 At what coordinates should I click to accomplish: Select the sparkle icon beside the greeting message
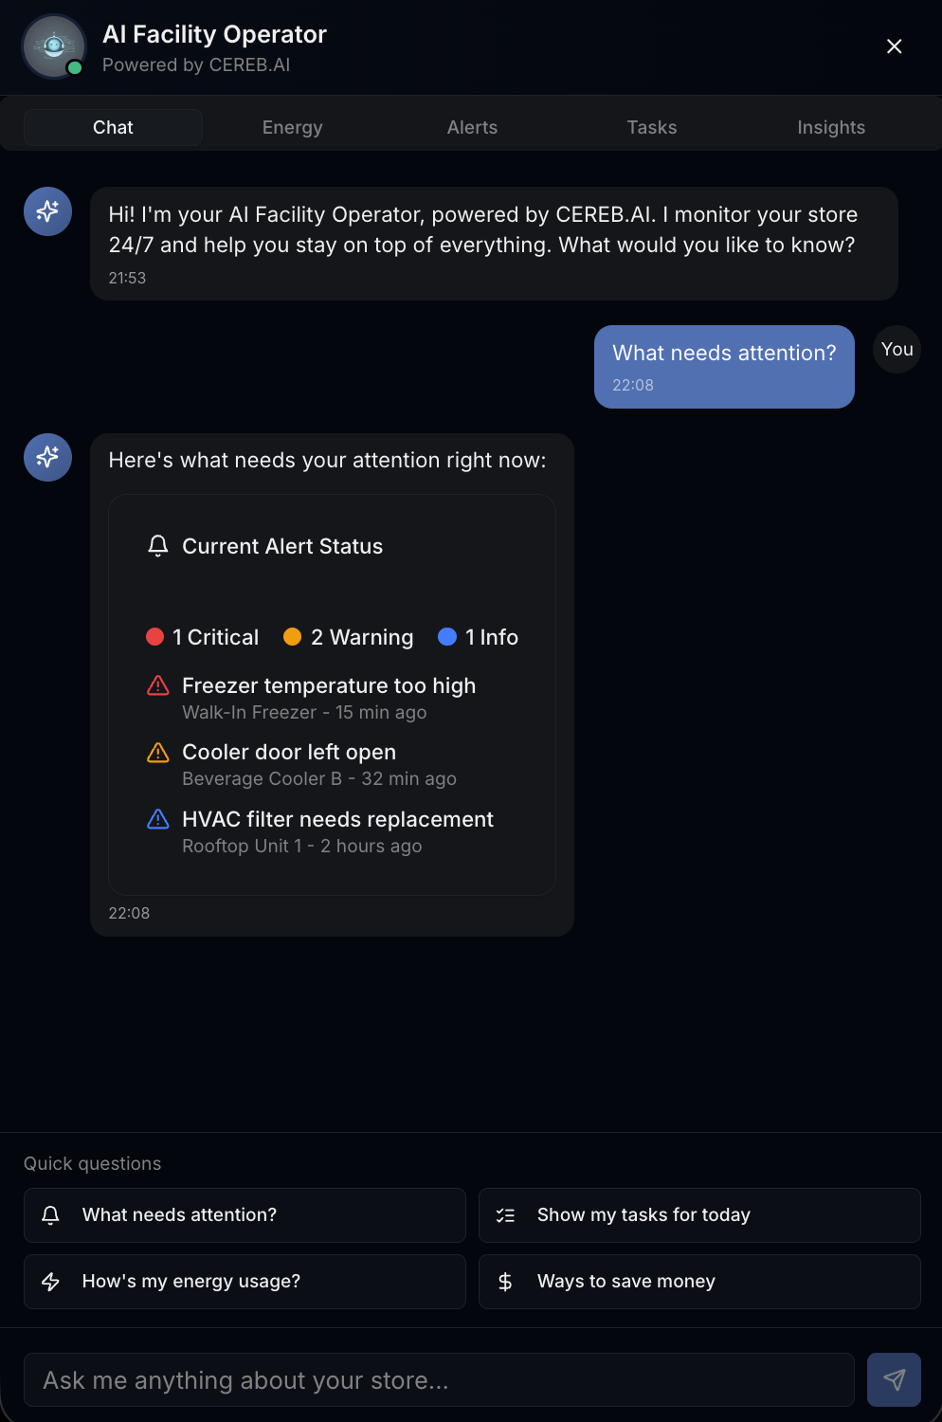coord(47,210)
